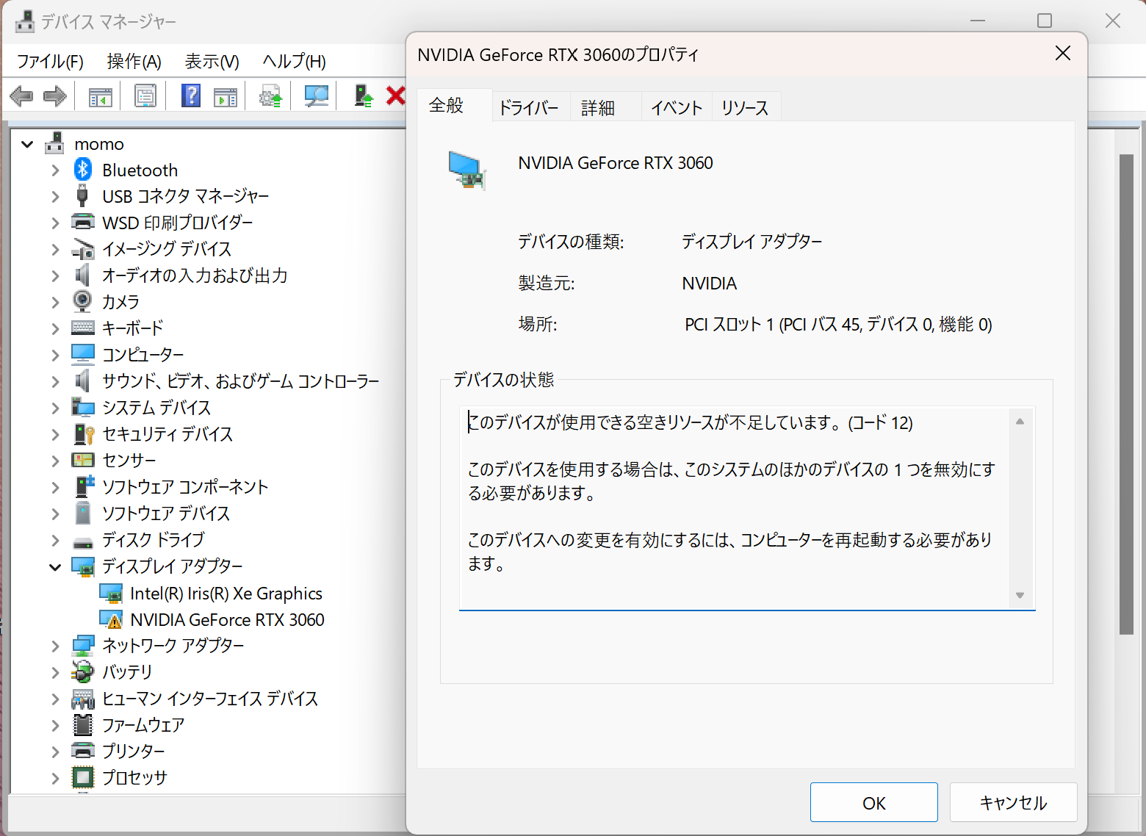Switch to the イベント tab
The width and height of the screenshot is (1146, 836).
click(x=676, y=108)
